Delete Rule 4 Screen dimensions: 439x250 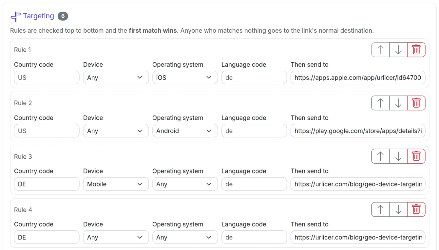(x=416, y=209)
